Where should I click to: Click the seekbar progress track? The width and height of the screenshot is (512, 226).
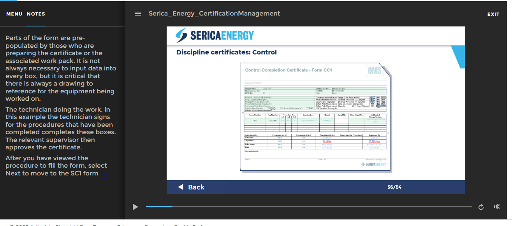[309, 207]
